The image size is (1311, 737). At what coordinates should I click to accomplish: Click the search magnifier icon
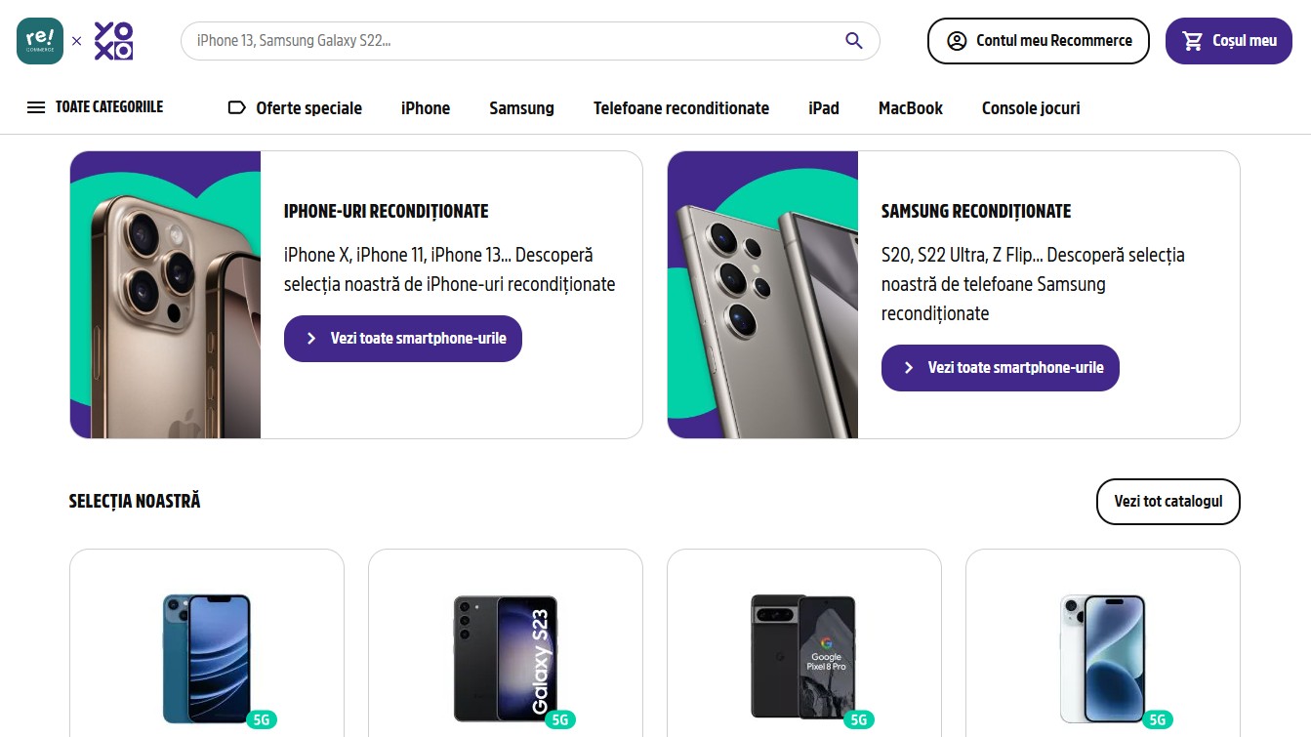point(854,41)
